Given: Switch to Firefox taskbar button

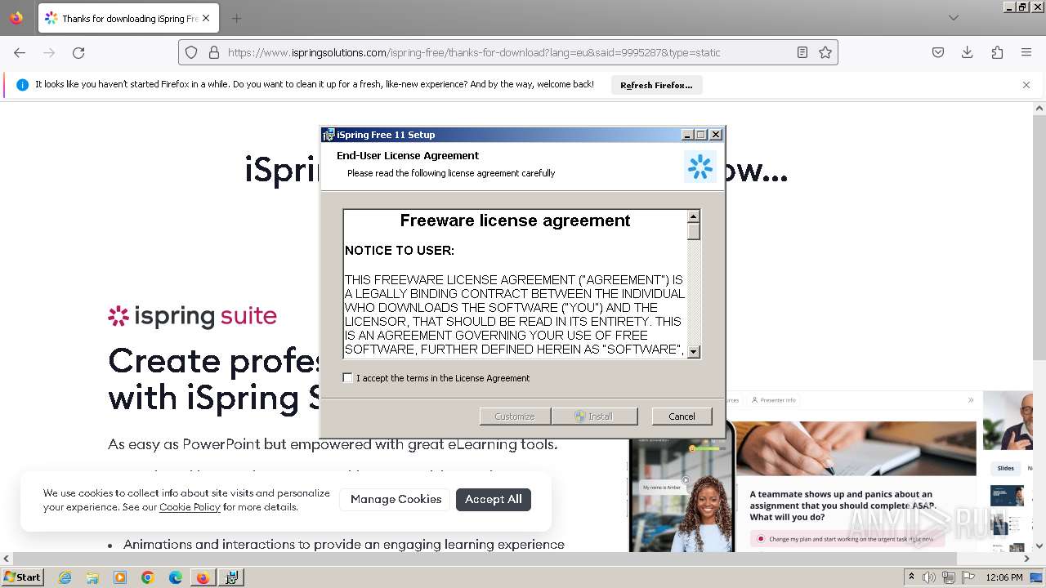Looking at the screenshot, I should (203, 577).
